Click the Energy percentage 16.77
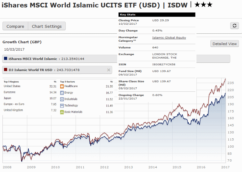 (x=109, y=93)
